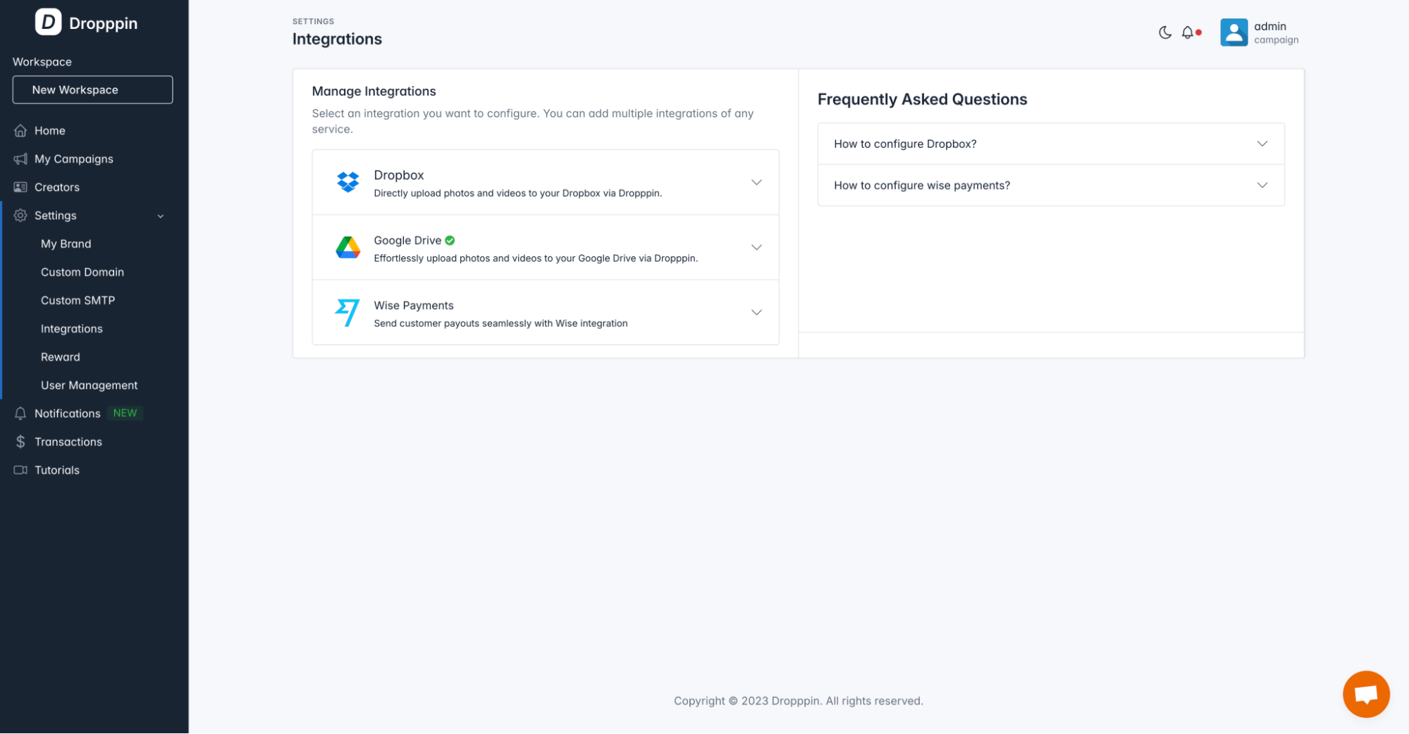The width and height of the screenshot is (1409, 734).
Task: Click the Dropbox logo icon
Action: [347, 182]
